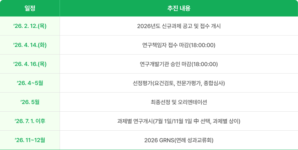Click the 추진 내용 column header
The width and height of the screenshot is (298, 150).
coord(179,8)
